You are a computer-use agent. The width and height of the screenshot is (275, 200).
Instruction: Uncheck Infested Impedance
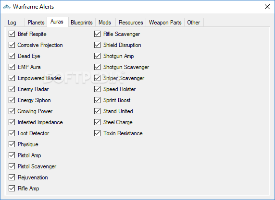pyautogui.click(x=12, y=122)
